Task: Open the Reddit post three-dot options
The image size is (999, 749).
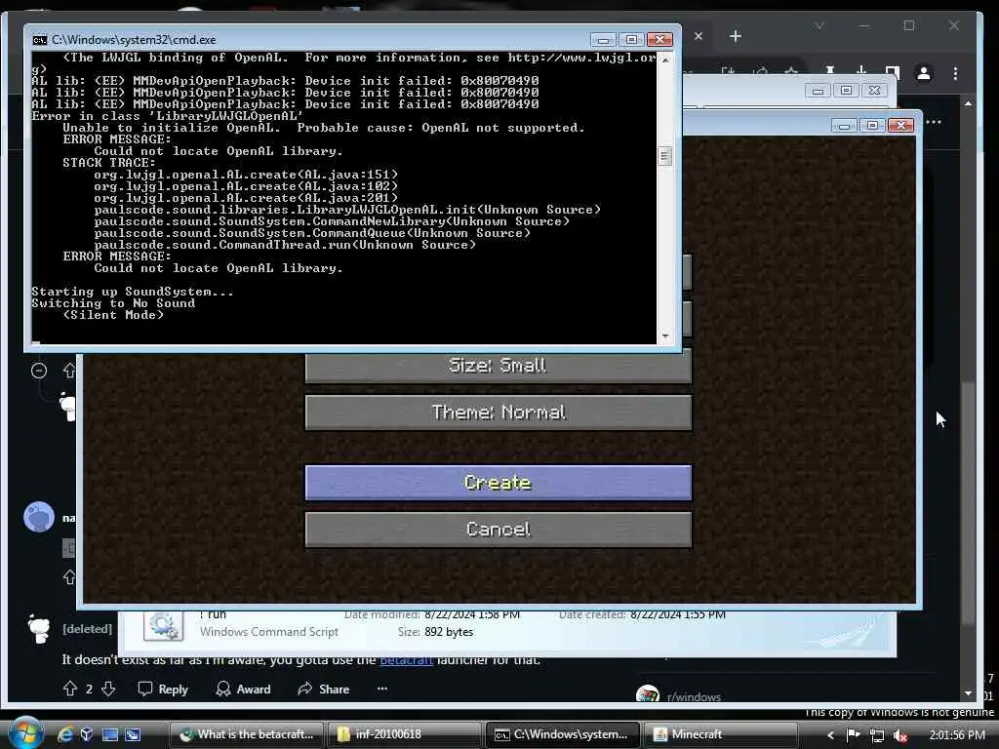Action: click(934, 122)
